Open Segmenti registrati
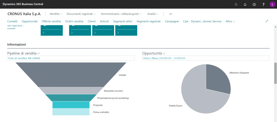The width and height of the screenshot is (277, 122). click(x=149, y=21)
